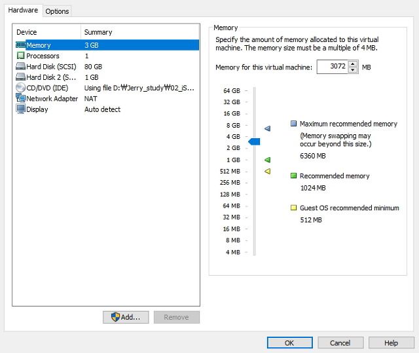Click the 128 MB slider tick label
The height and width of the screenshot is (353, 419).
pos(230,194)
